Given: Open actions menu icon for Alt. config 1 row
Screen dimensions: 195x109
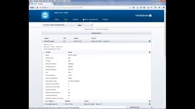Looking at the screenshot, I should [x=150, y=104].
